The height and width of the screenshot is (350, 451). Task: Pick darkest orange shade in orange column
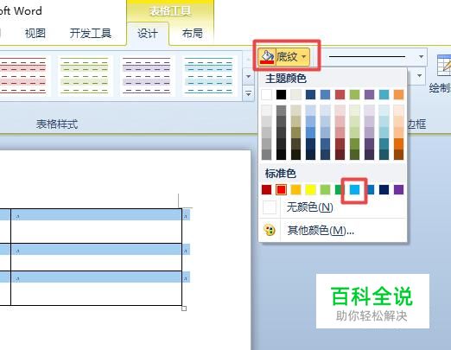tap(398, 155)
